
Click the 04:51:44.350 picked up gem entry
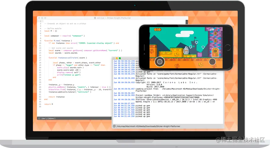pos(132,116)
